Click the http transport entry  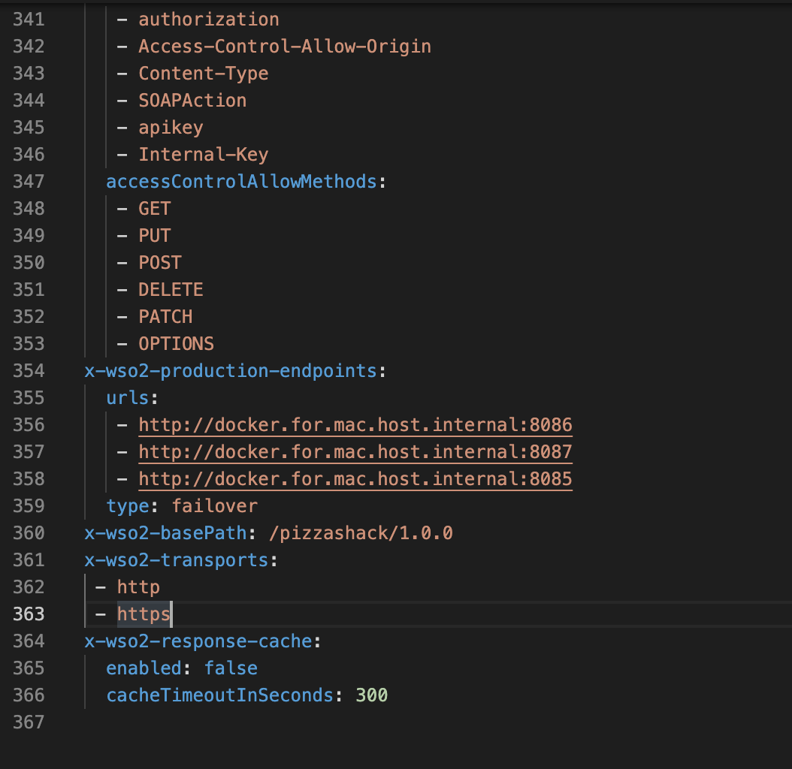(138, 587)
